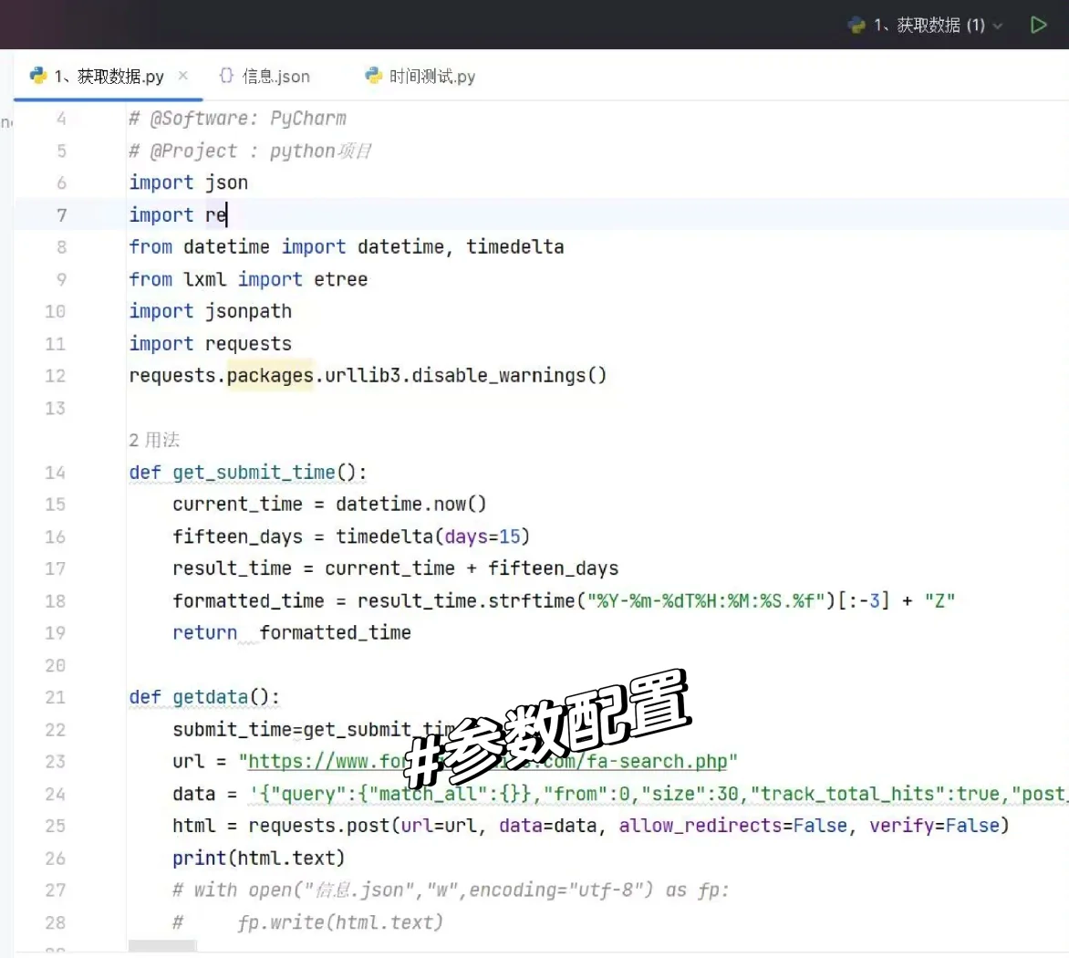The width and height of the screenshot is (1069, 958).
Task: Click '# @Project : python项目' comment
Action: (x=250, y=151)
